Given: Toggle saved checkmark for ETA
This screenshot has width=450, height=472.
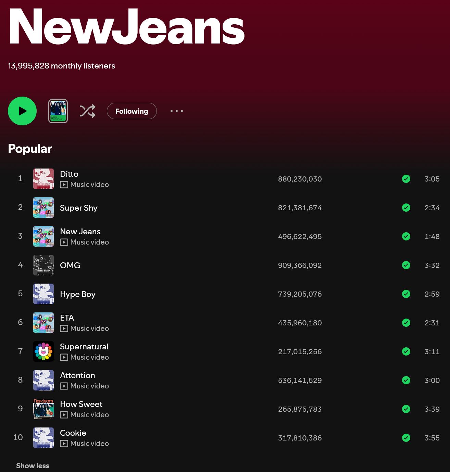Looking at the screenshot, I should [x=406, y=323].
